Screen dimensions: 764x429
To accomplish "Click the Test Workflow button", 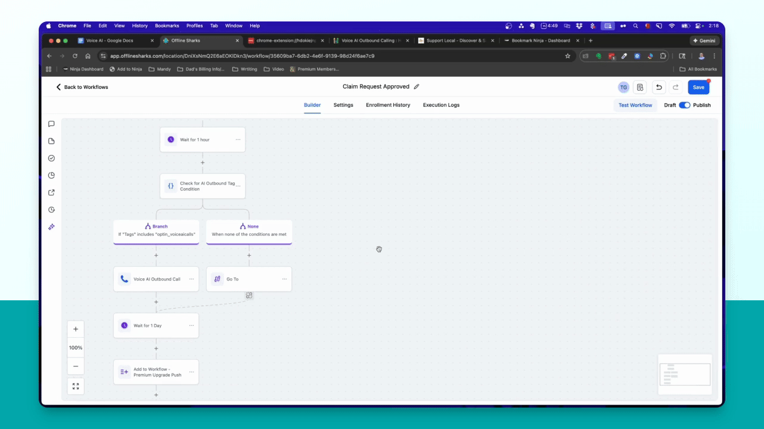I will [x=635, y=105].
